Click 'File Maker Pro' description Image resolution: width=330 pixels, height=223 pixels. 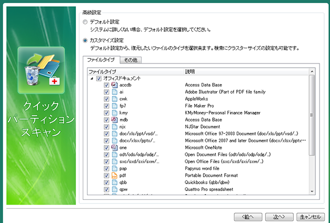coord(199,106)
